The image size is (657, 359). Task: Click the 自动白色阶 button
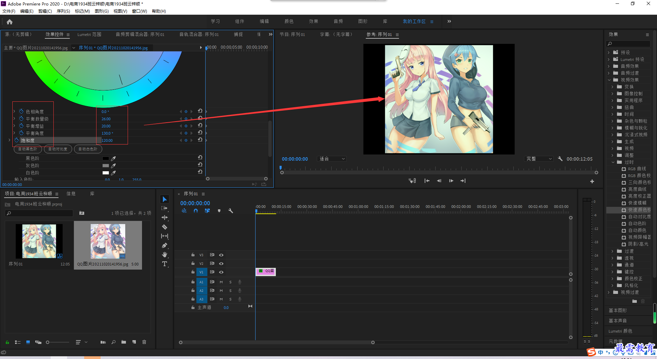coord(88,149)
